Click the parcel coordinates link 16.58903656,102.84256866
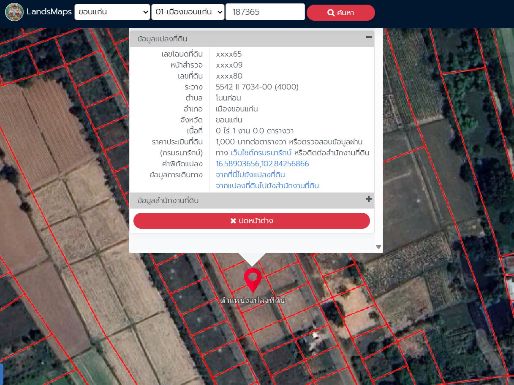The width and height of the screenshot is (514, 385). [262, 164]
